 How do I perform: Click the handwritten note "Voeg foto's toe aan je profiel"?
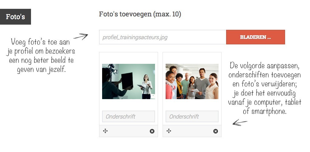tap(41, 56)
